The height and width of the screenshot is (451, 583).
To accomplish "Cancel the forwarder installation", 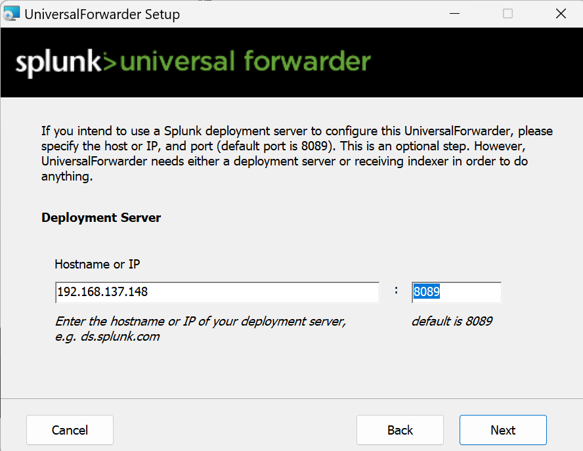I will [70, 430].
